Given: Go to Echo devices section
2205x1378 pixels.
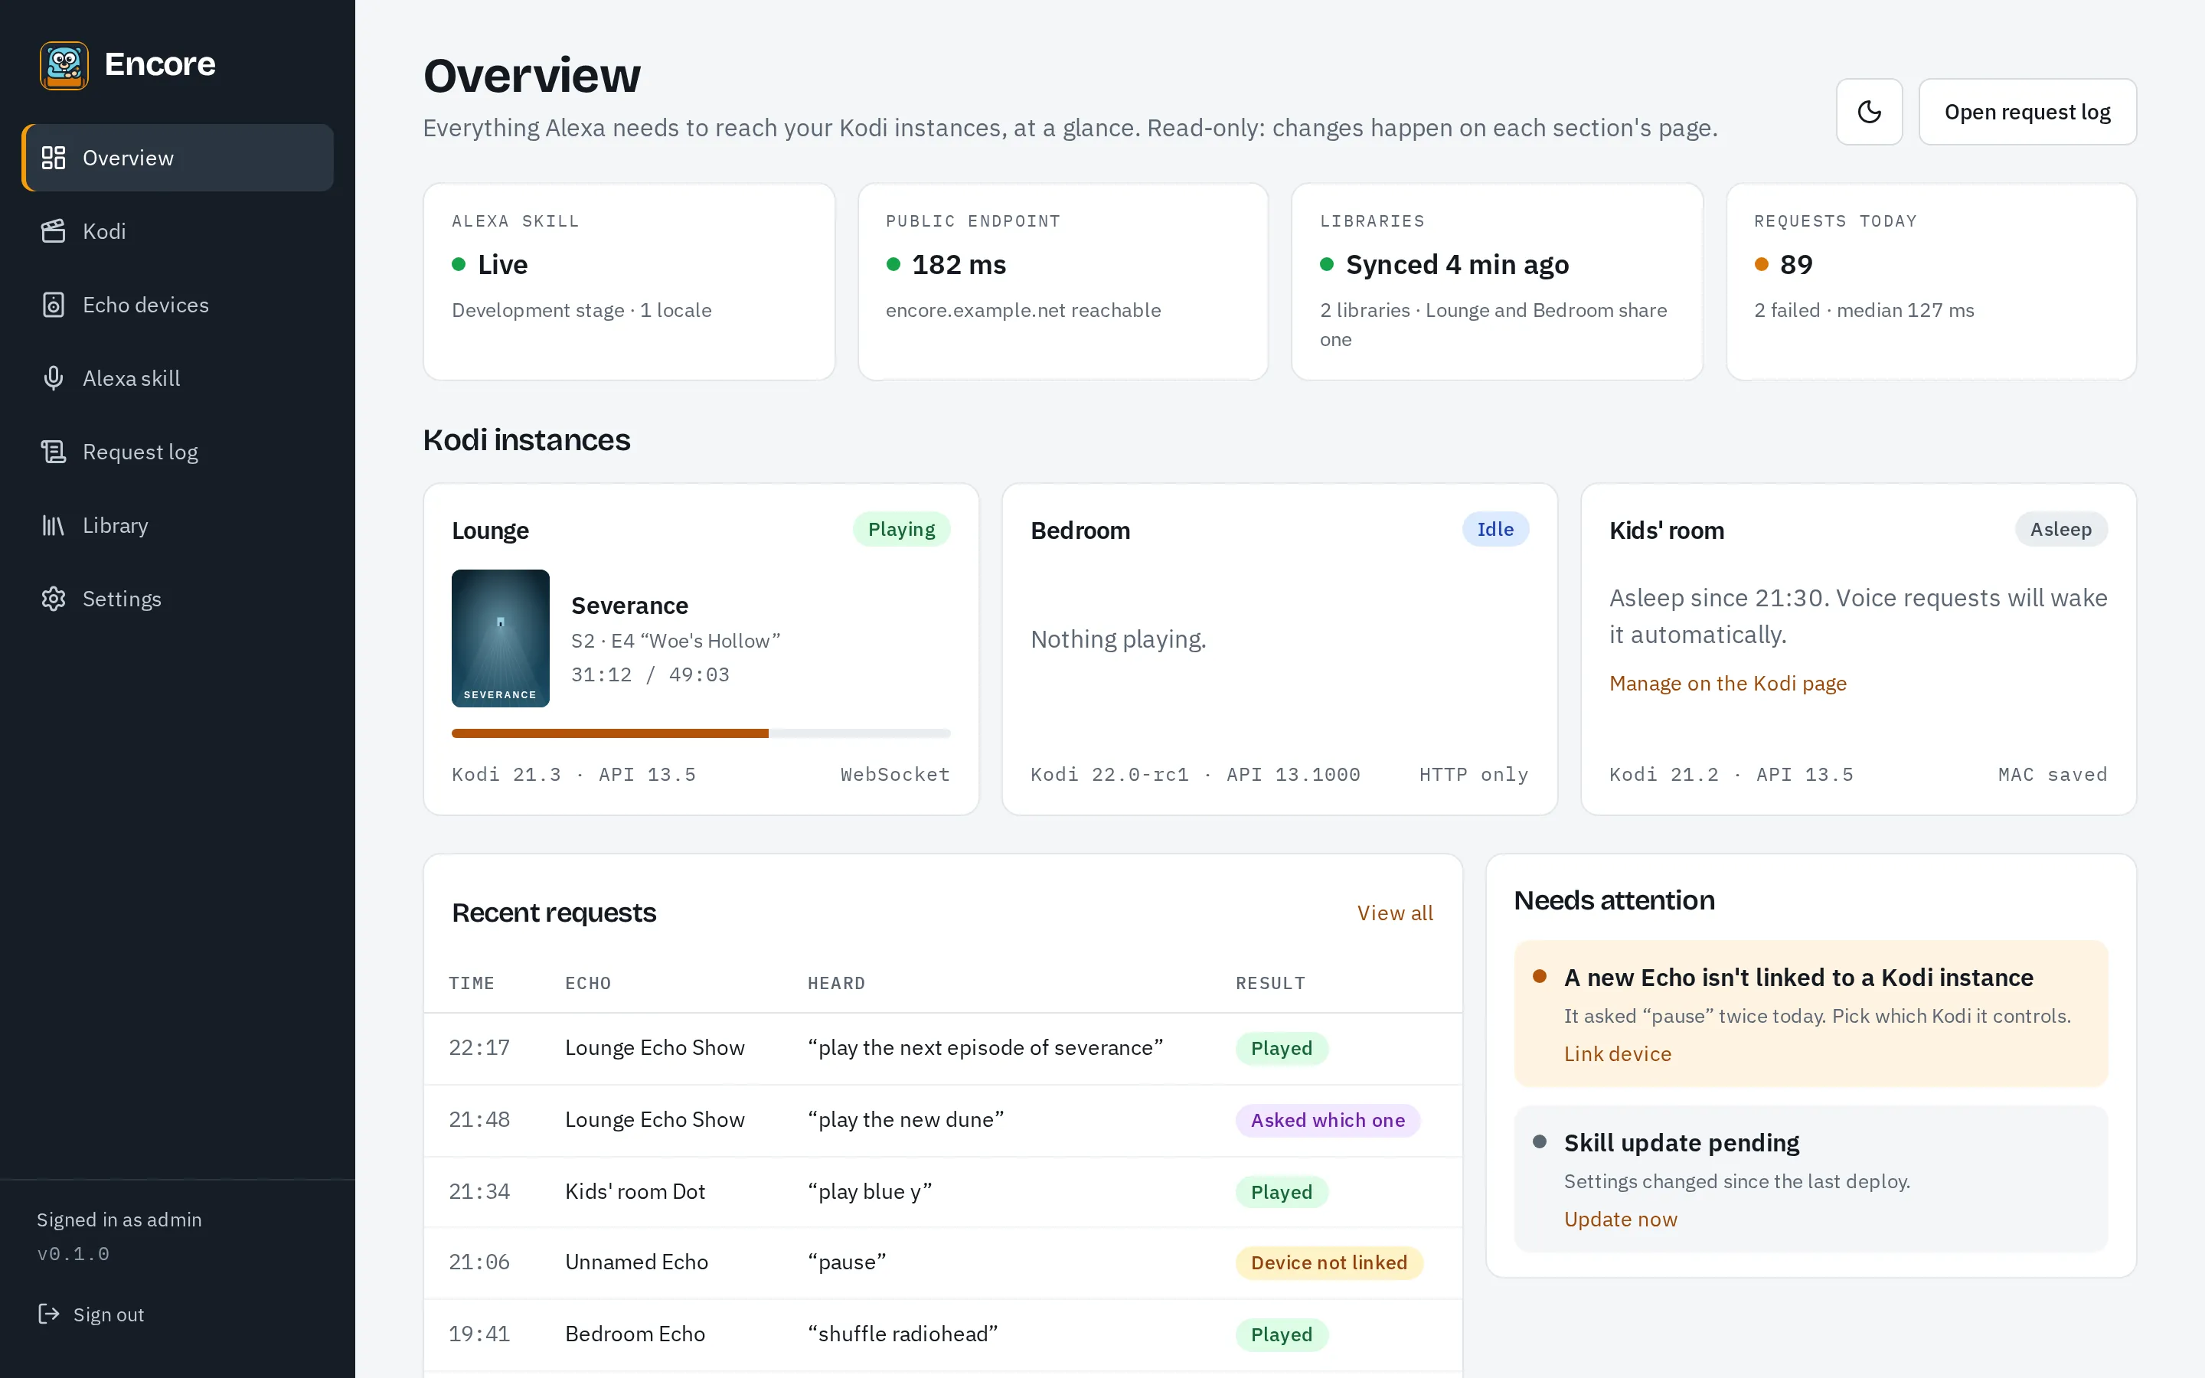Looking at the screenshot, I should click(178, 305).
